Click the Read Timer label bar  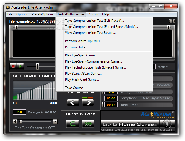(x=146, y=105)
